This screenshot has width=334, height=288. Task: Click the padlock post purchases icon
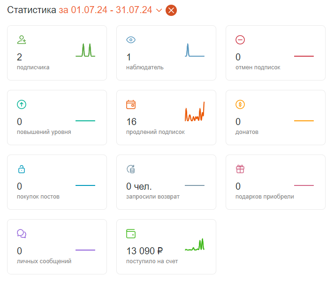[x=22, y=169]
